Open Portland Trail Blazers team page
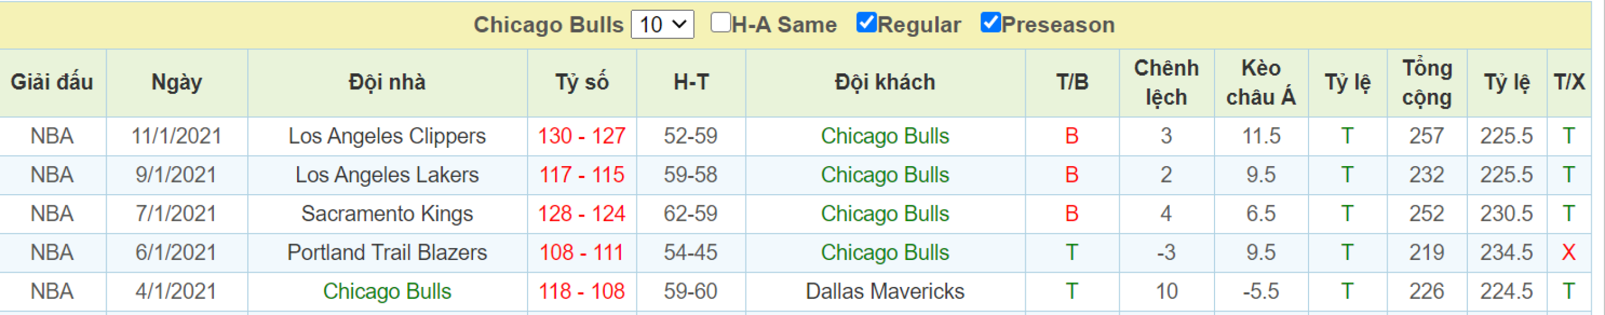Screen dimensions: 1605x315 [x=387, y=252]
